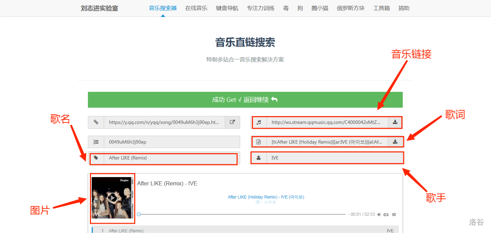491x233 pixels.
Task: Click the music note icon beside stream URL
Action: click(x=259, y=122)
